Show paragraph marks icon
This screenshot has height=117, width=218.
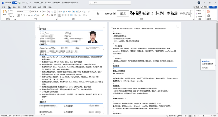tap(89, 11)
